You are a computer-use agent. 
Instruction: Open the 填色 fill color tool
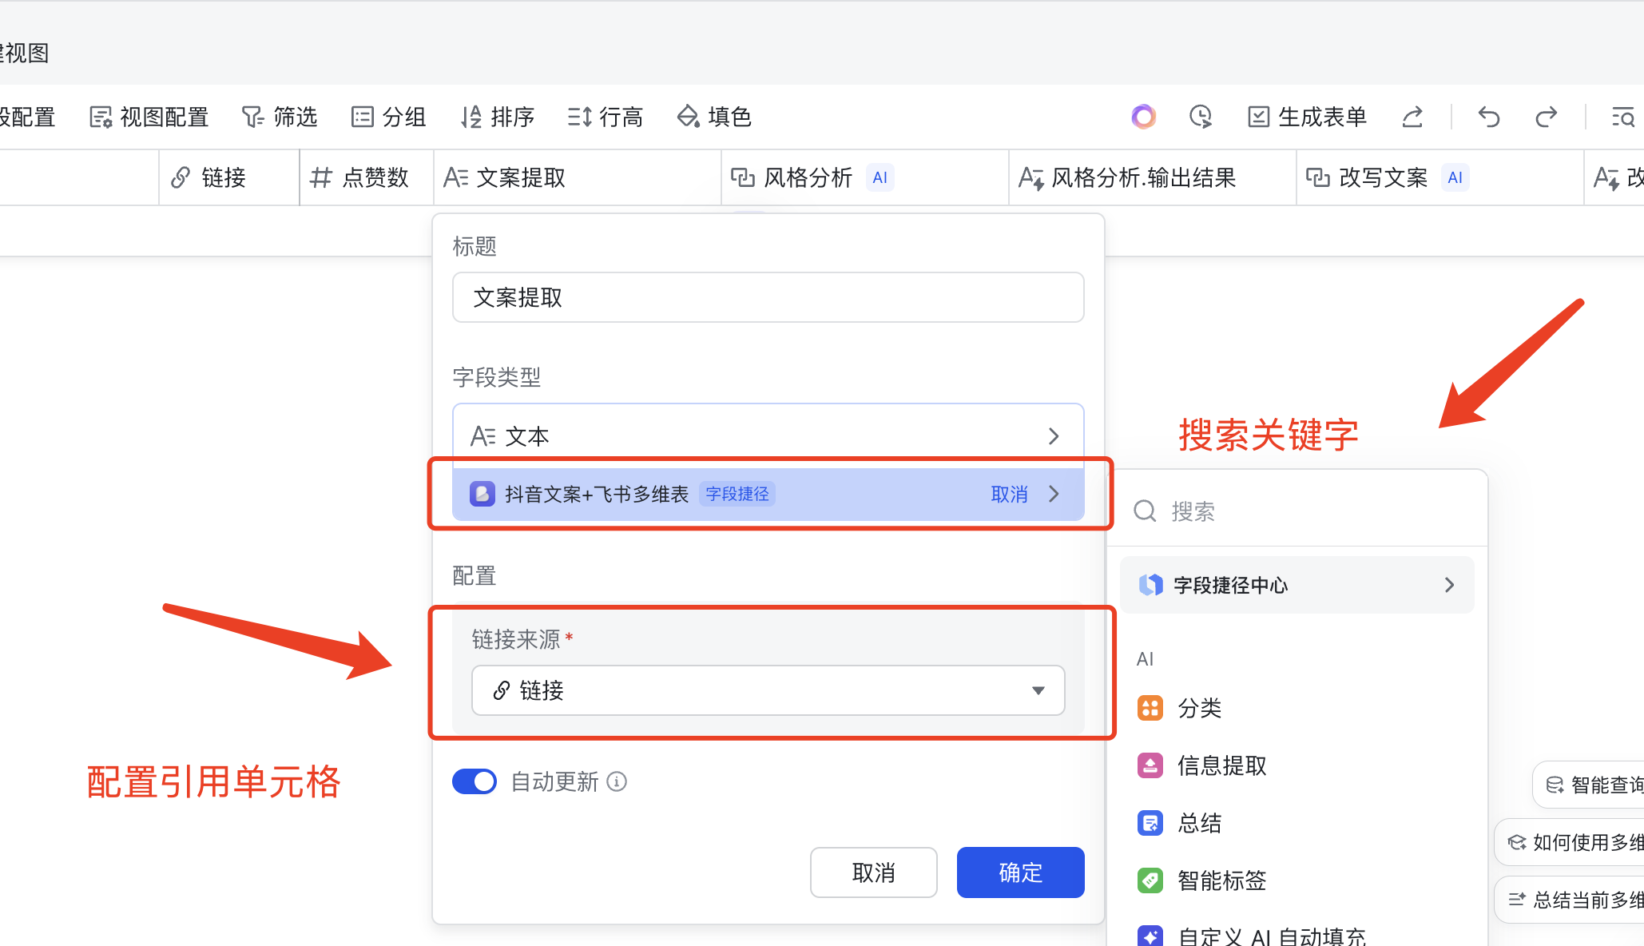click(713, 117)
